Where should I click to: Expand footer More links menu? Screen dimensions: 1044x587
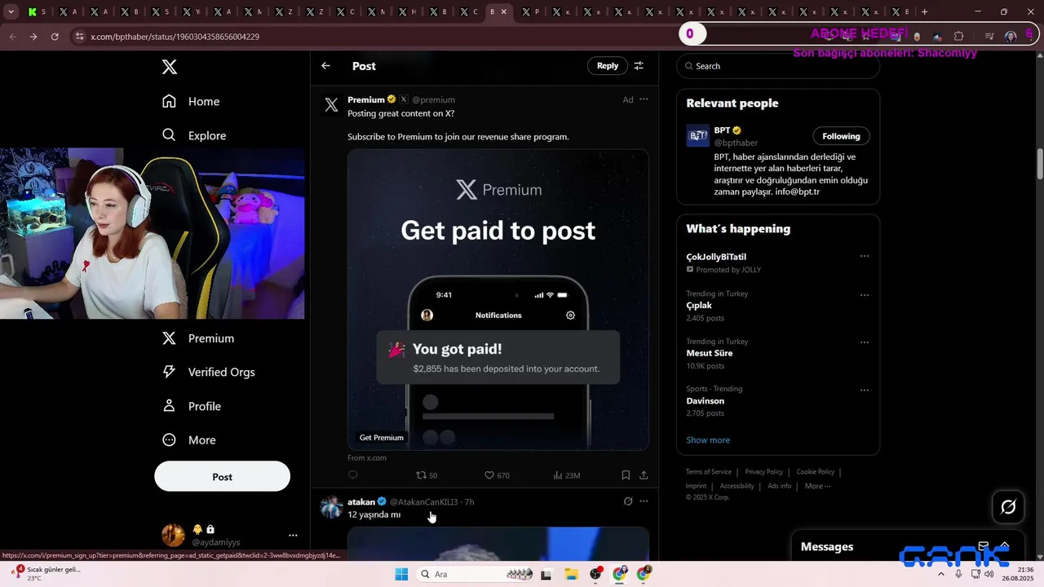point(817,486)
